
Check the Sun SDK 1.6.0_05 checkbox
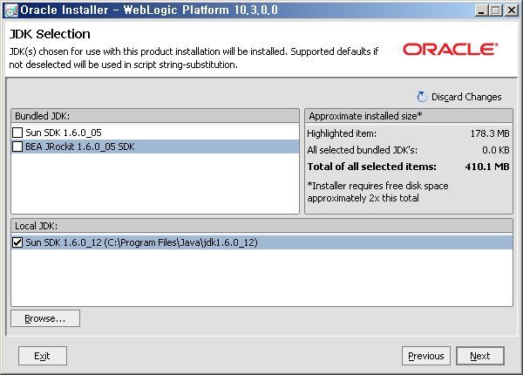17,133
